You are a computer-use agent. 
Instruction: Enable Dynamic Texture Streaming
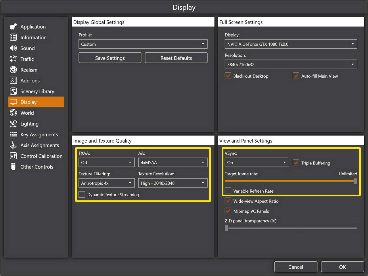82,195
